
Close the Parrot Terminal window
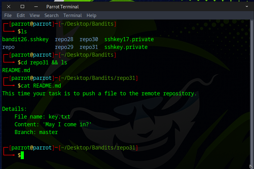click(x=8, y=6)
